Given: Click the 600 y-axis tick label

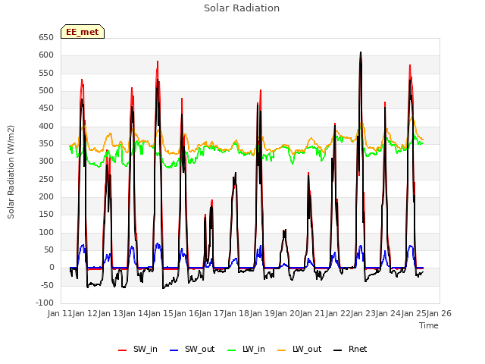Looking at the screenshot, I should coord(46,55).
